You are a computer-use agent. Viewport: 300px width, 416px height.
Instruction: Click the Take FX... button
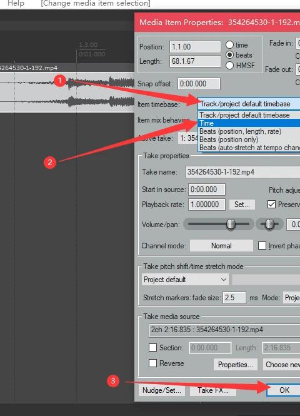click(x=213, y=390)
